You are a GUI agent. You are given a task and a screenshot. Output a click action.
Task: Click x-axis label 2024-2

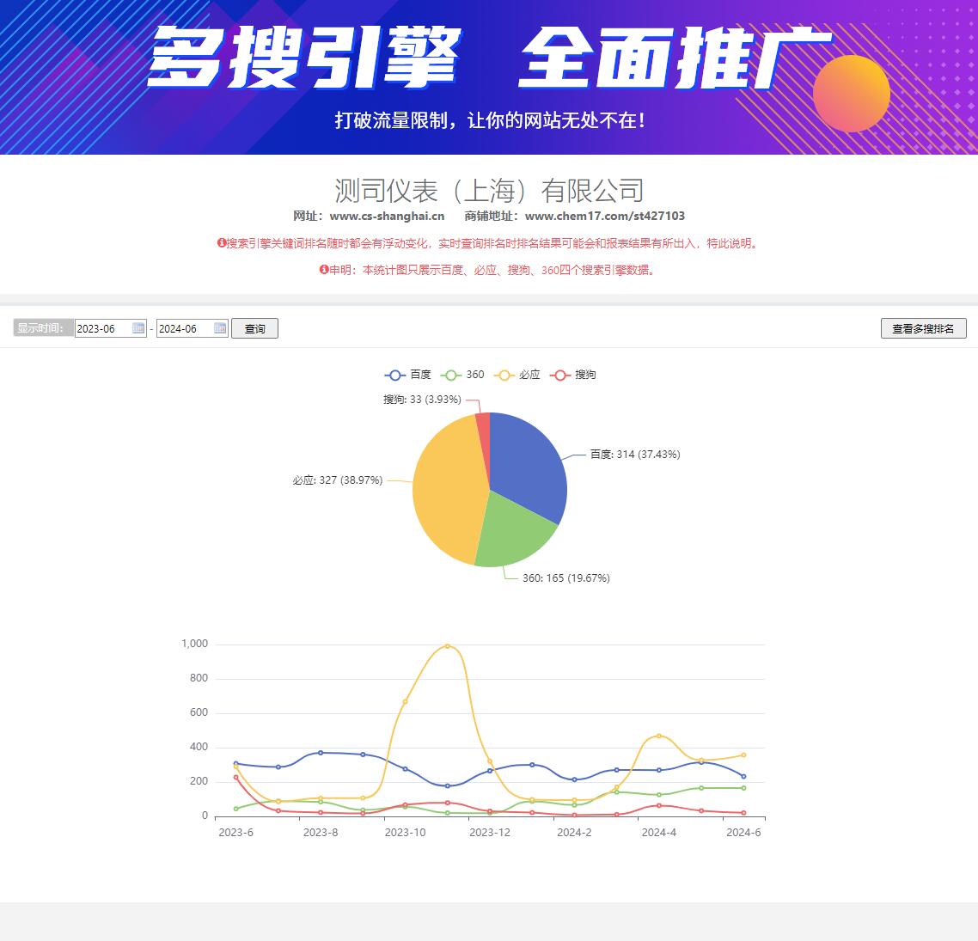(574, 833)
